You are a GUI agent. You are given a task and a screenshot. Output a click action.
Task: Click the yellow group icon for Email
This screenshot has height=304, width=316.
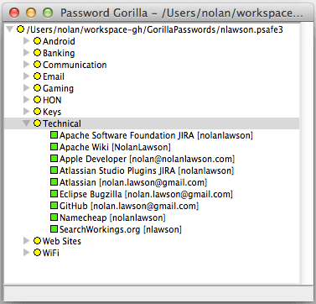[x=37, y=76]
